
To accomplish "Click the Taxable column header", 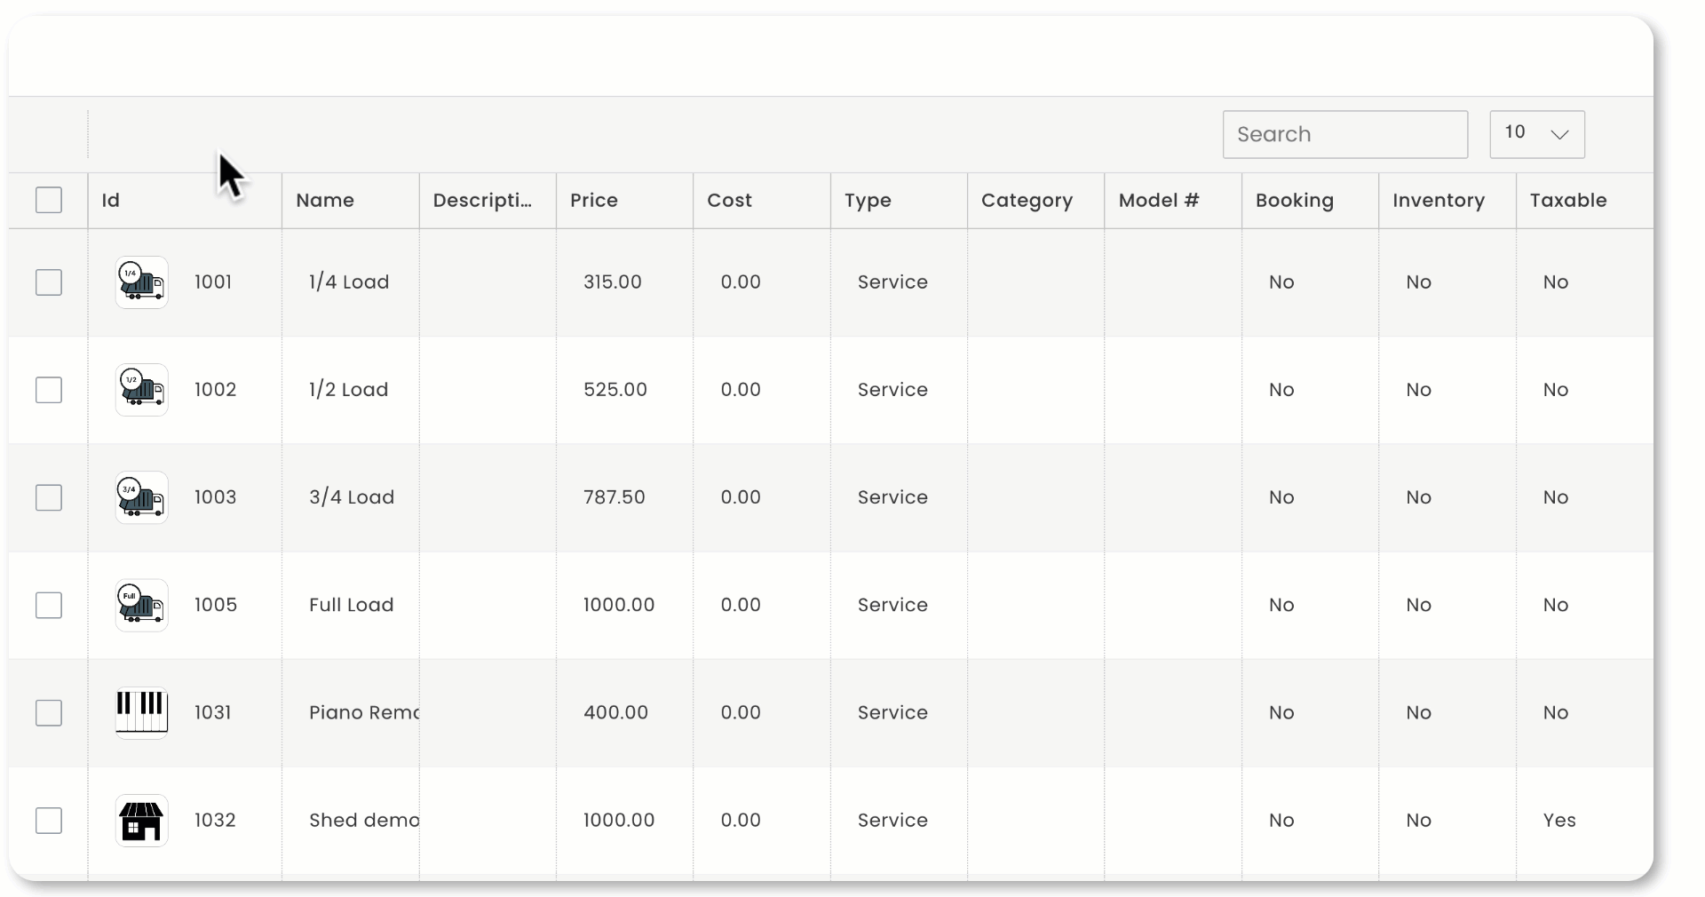I will pos(1568,200).
